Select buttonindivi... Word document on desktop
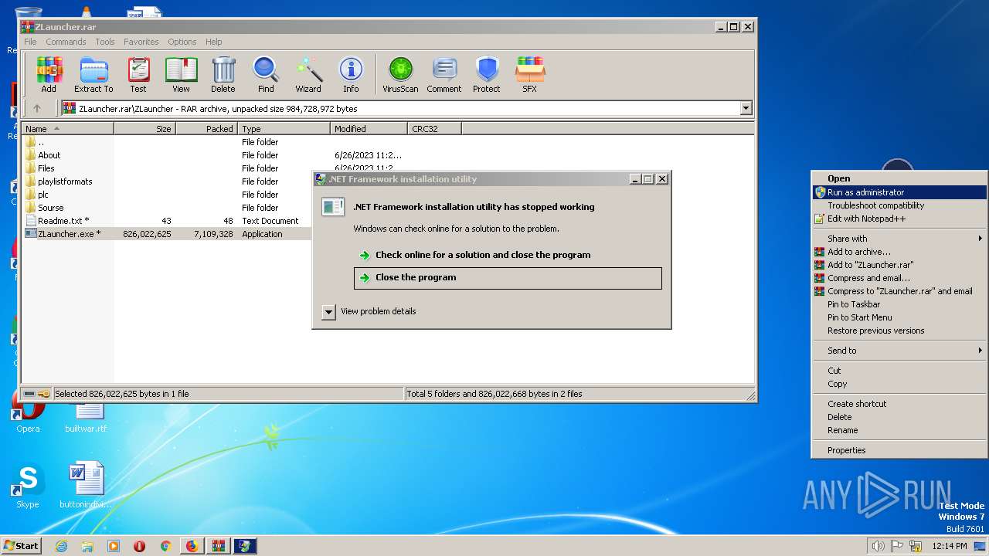The width and height of the screenshot is (989, 556). click(x=86, y=486)
